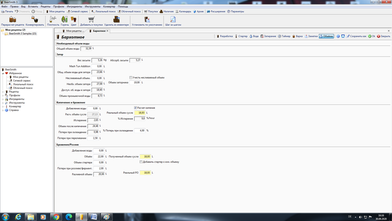The height and width of the screenshot is (221, 392).
Task: Click the Печать toolbar item
Action: pos(7,12)
